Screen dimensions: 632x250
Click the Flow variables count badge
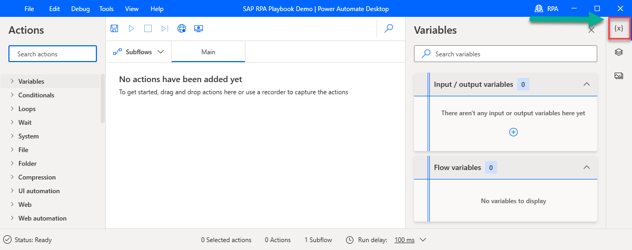coord(491,167)
